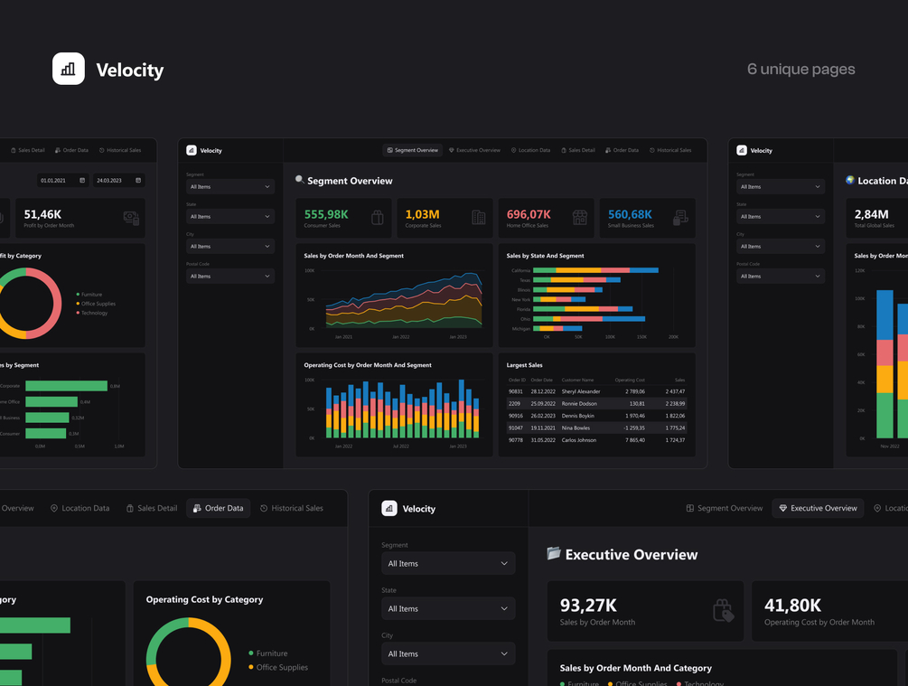The width and height of the screenshot is (908, 686).
Task: Click the Velocity logo in the Segment Overview window
Action: pos(192,150)
